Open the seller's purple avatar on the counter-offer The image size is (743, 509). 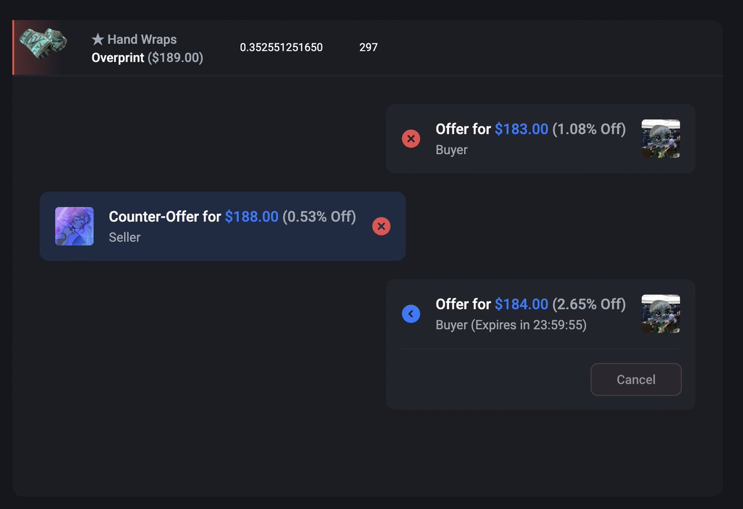74,226
